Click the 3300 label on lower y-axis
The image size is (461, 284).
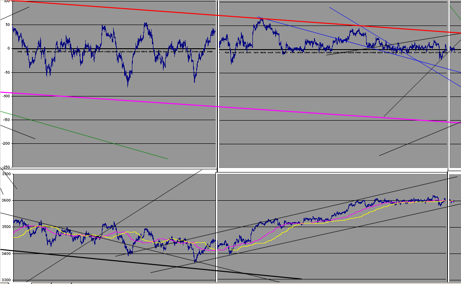tap(6, 280)
